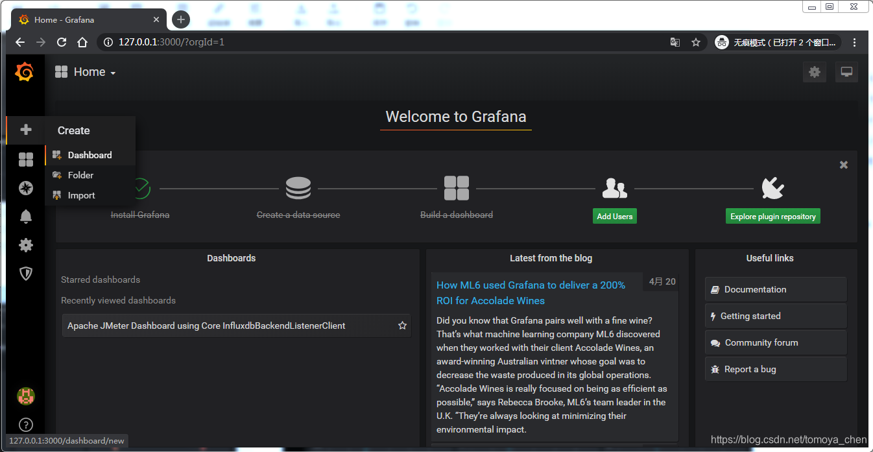
Task: Click the Build a dashboard text
Action: click(x=457, y=215)
